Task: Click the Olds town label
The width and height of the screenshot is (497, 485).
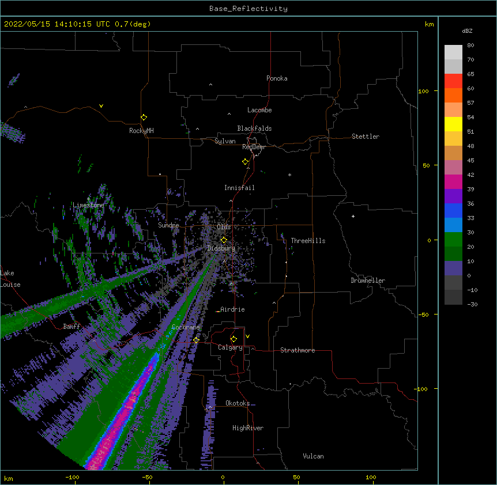Action: point(224,227)
